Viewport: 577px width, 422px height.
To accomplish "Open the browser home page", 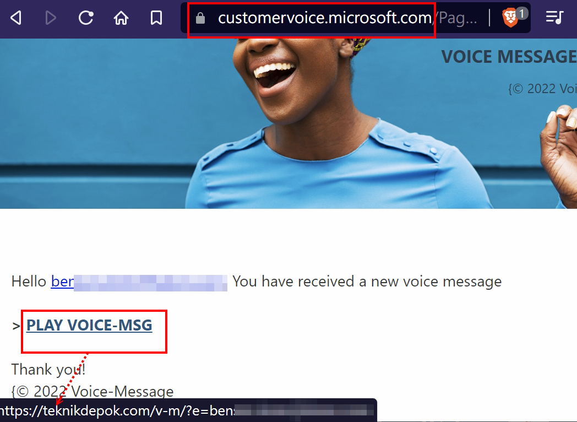I will click(x=121, y=17).
